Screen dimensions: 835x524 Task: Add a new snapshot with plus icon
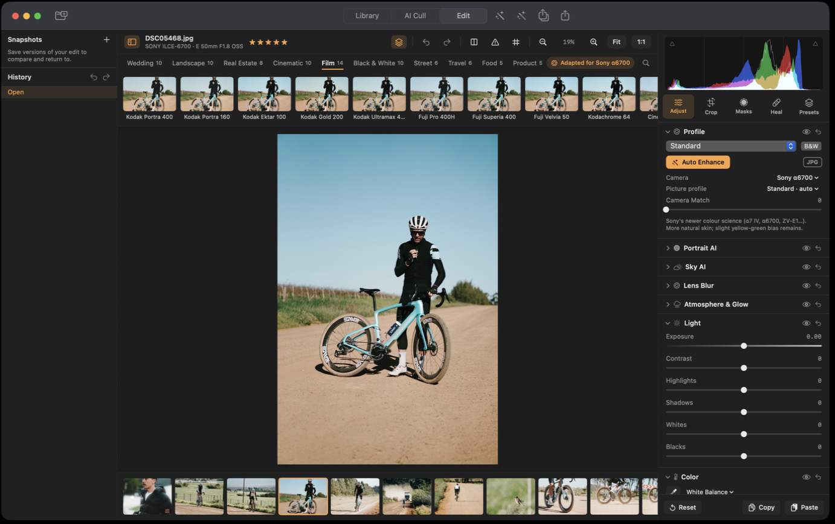106,39
